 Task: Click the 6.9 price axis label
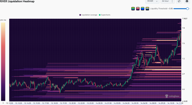(183, 74)
